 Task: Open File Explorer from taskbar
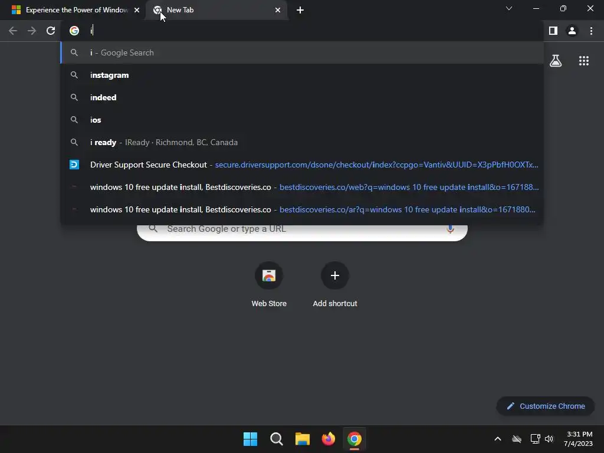303,439
